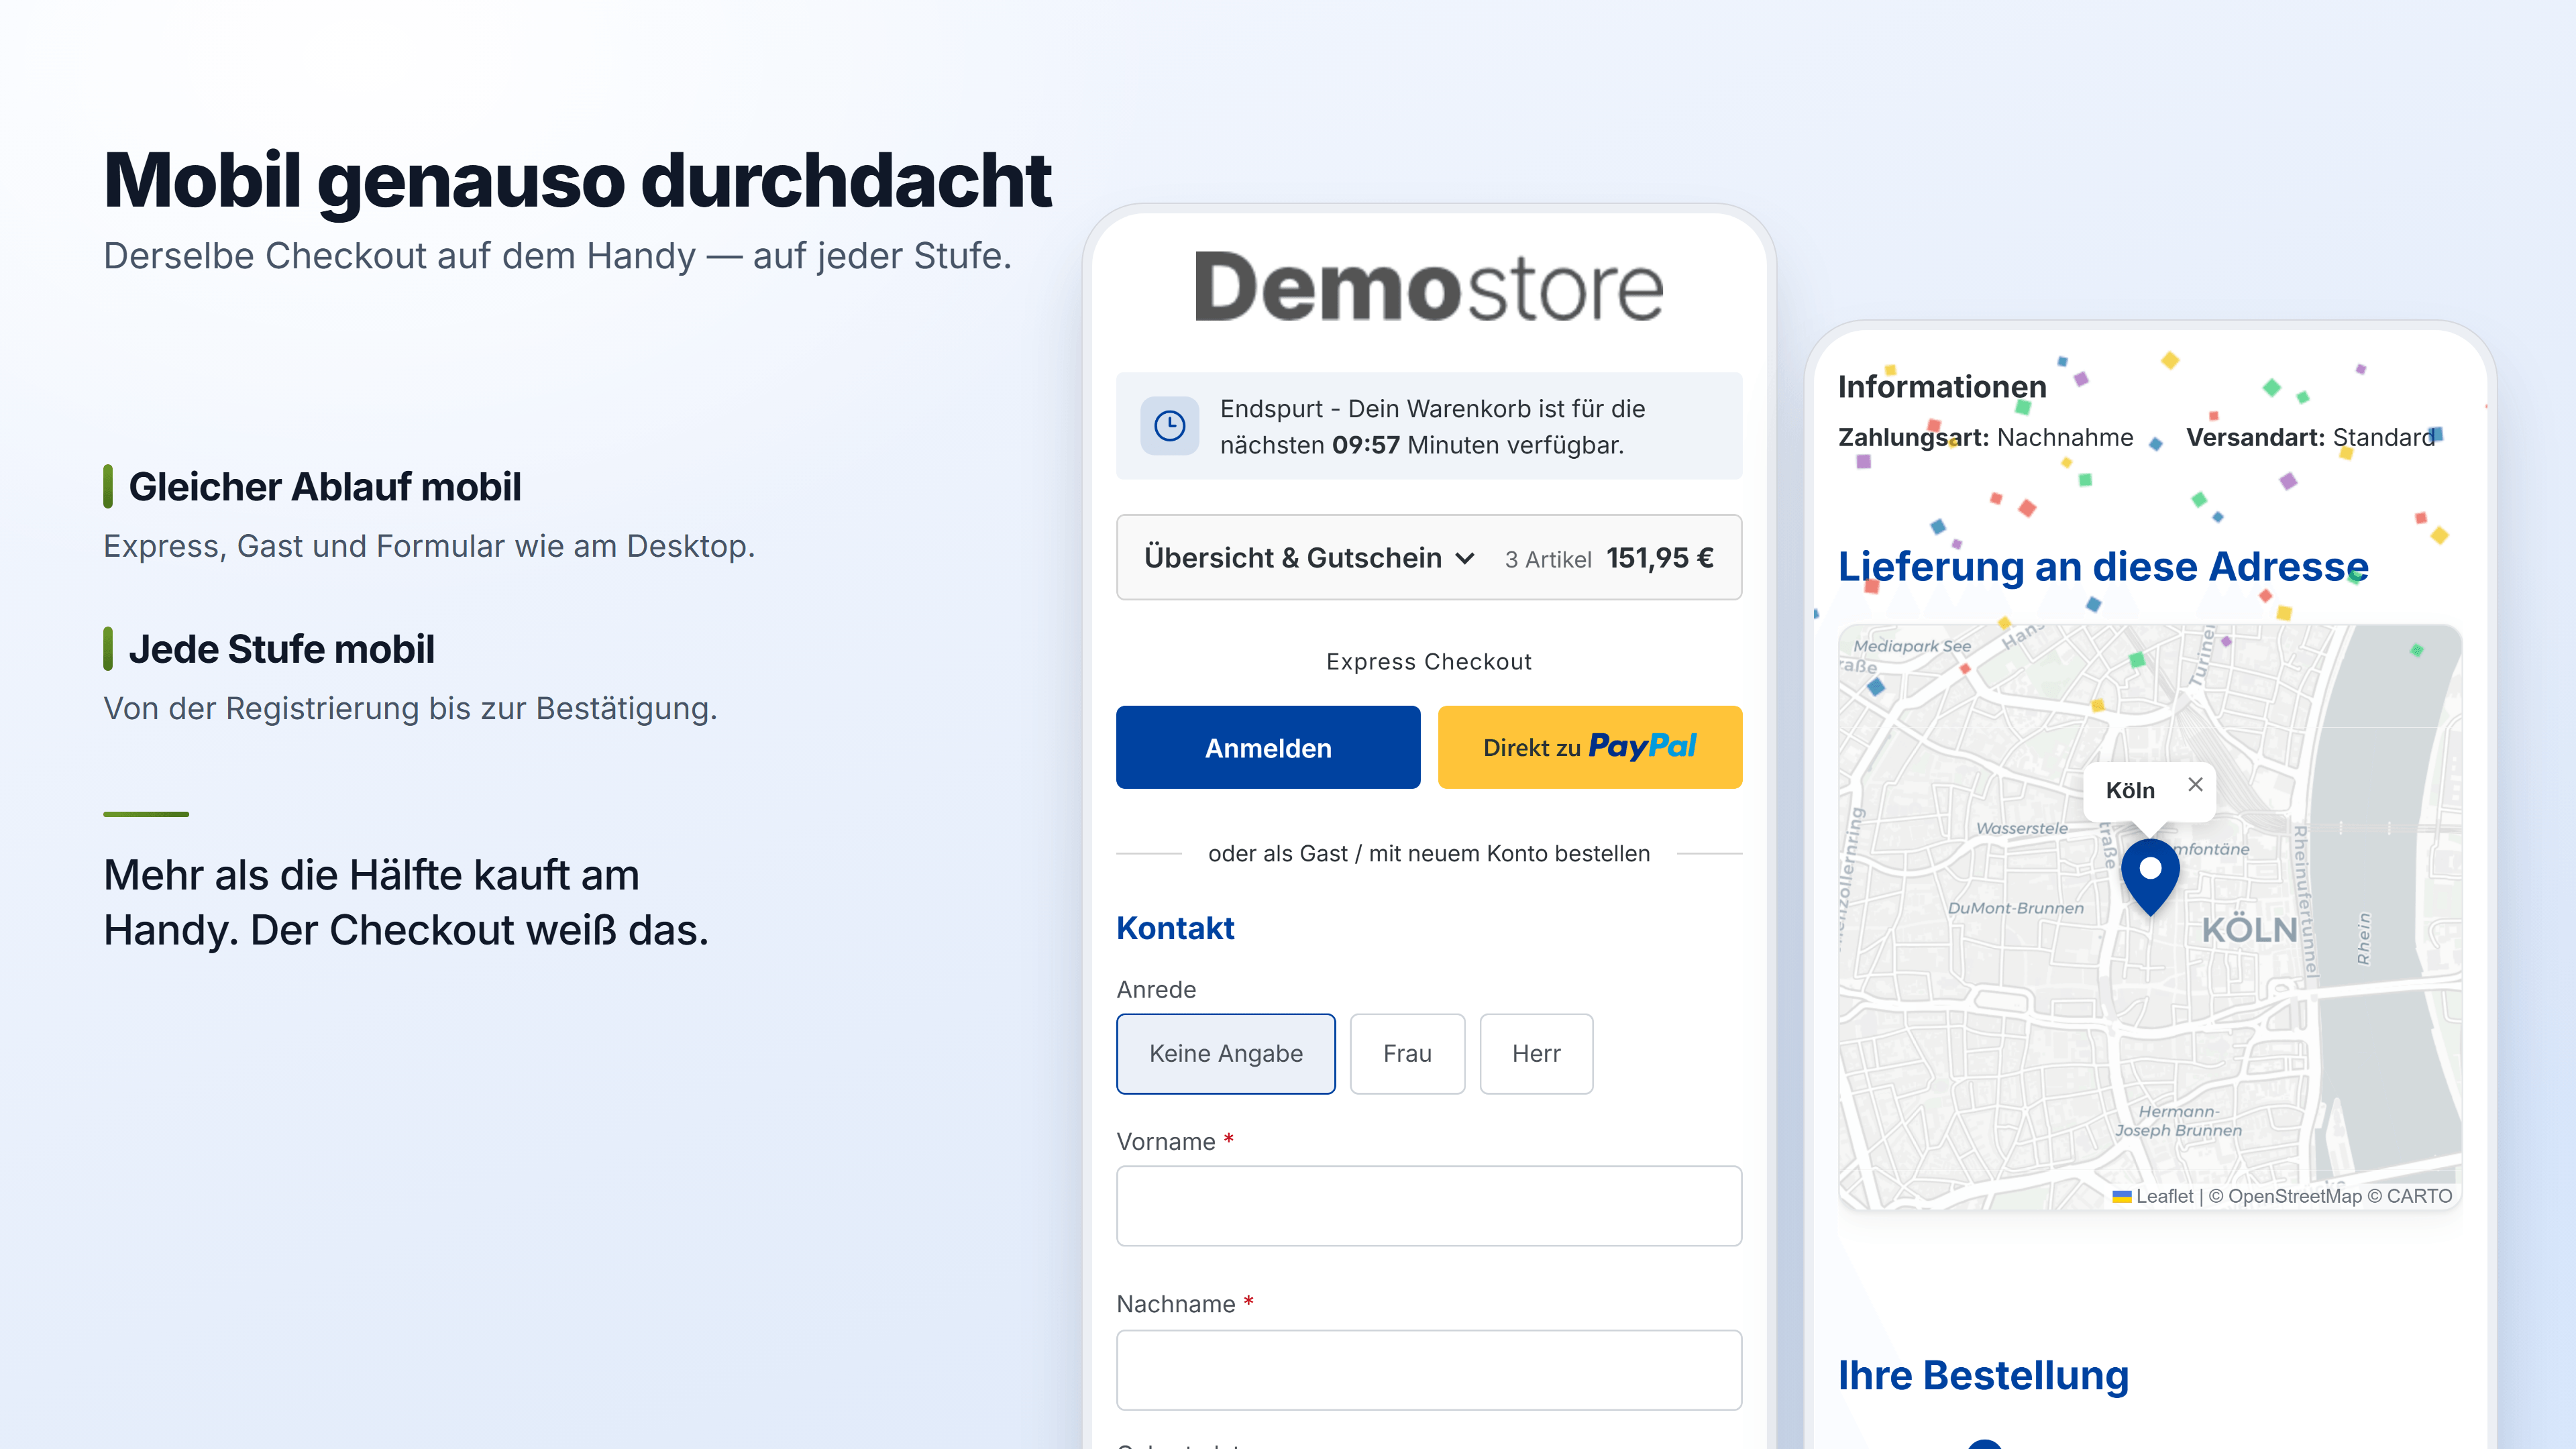
Task: Open the CARTO attribution link
Action: tap(2419, 1196)
